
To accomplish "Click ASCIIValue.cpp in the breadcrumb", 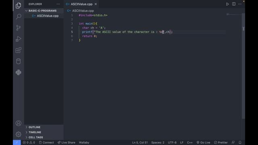I will coord(83,11).
